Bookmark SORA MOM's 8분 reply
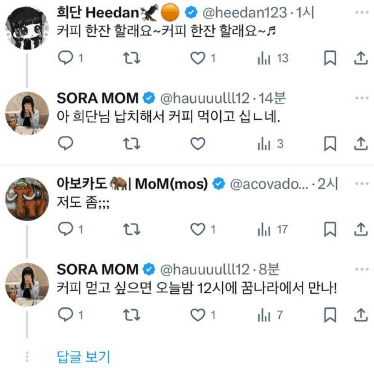The height and width of the screenshot is (368, 374). pyautogui.click(x=330, y=315)
